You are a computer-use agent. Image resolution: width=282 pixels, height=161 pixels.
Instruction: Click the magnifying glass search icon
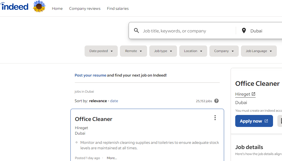tap(137, 31)
